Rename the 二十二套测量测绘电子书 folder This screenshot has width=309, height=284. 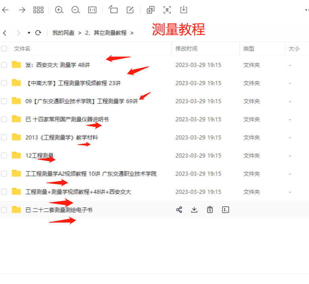pyautogui.click(x=225, y=210)
